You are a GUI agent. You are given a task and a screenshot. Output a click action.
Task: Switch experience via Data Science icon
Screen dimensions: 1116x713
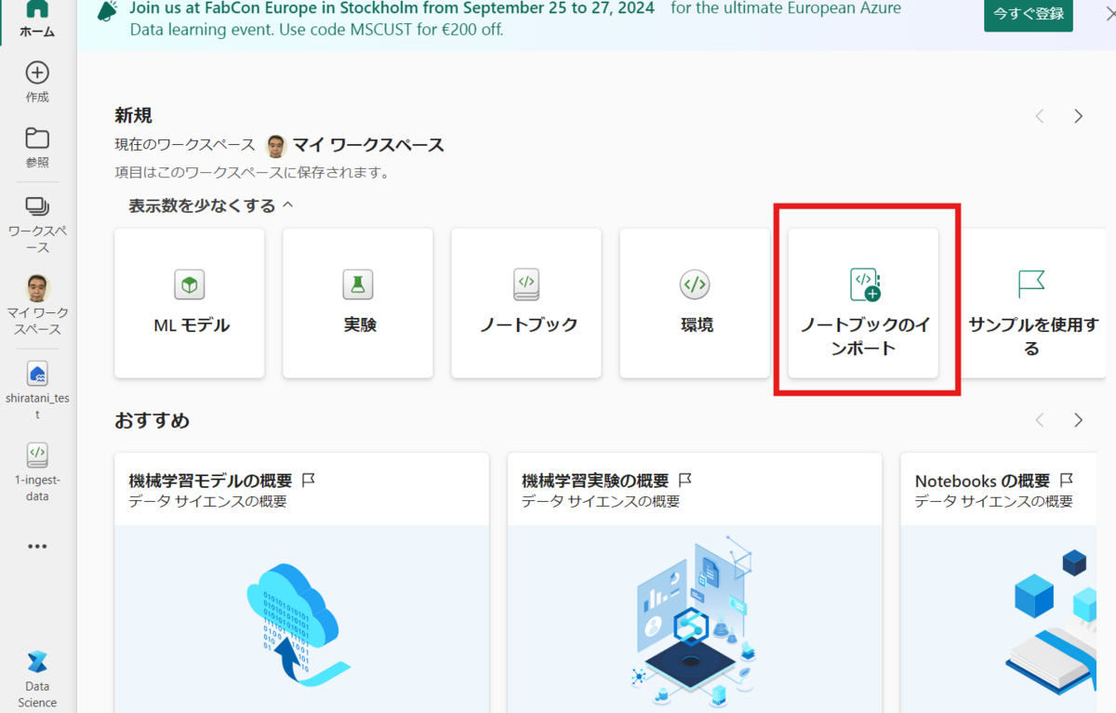37,663
